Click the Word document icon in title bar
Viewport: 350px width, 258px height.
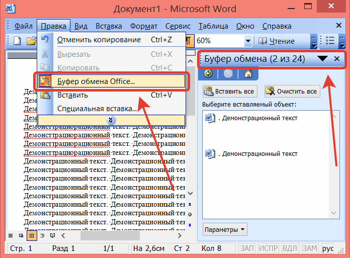[11, 9]
